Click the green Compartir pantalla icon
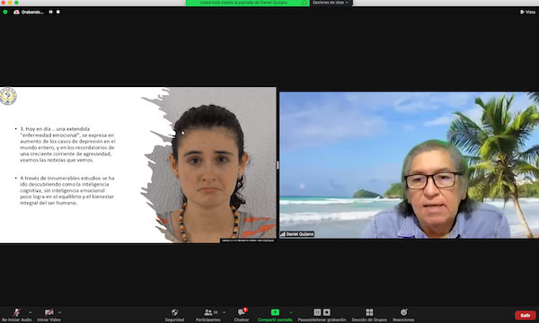The image size is (539, 323). pos(275,312)
